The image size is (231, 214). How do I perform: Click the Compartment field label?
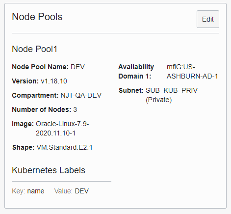35,95
